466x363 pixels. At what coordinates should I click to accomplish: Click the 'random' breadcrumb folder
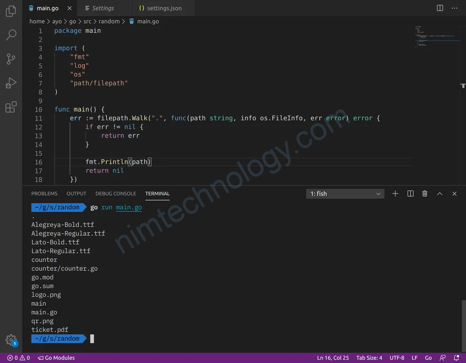[x=109, y=21]
